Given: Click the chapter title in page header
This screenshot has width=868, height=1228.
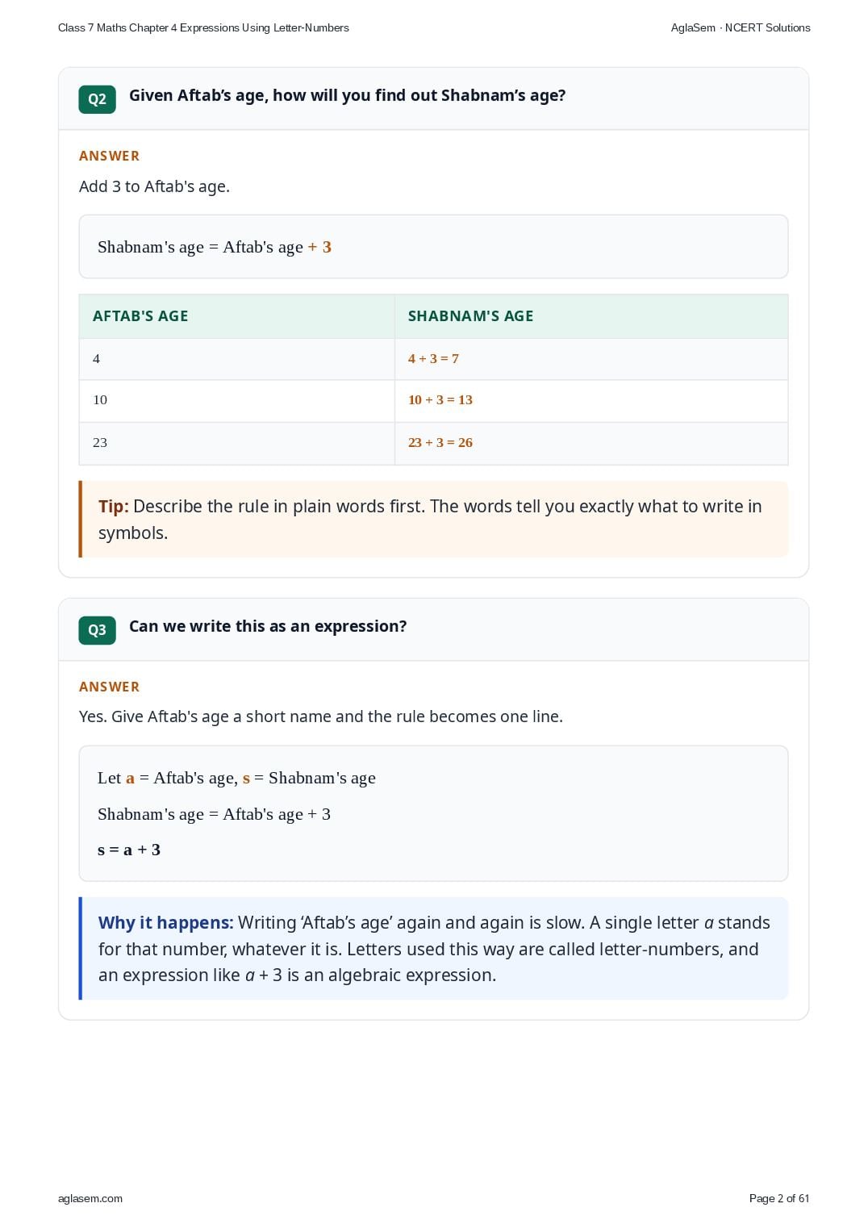Looking at the screenshot, I should click(203, 27).
